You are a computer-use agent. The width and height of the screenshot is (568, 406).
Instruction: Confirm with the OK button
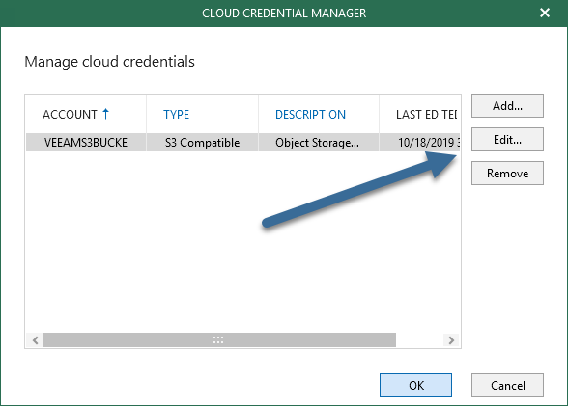click(x=415, y=385)
